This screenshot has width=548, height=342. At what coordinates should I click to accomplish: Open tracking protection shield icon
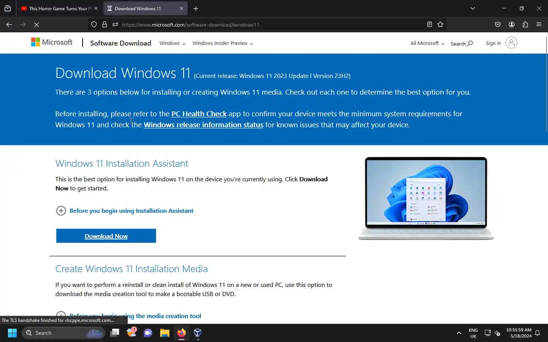pos(94,24)
